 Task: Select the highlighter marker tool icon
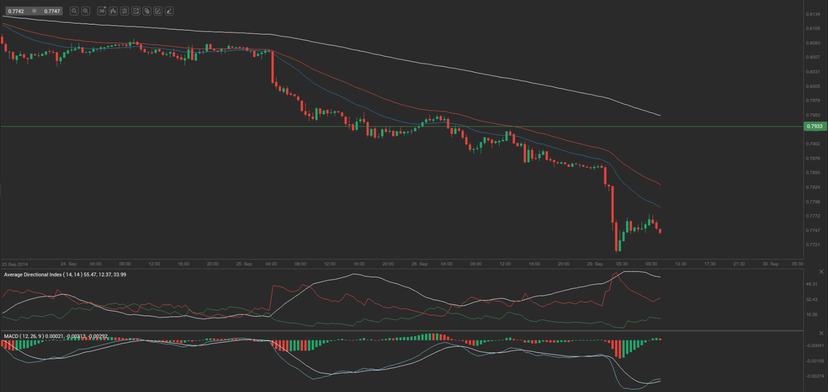coord(169,11)
